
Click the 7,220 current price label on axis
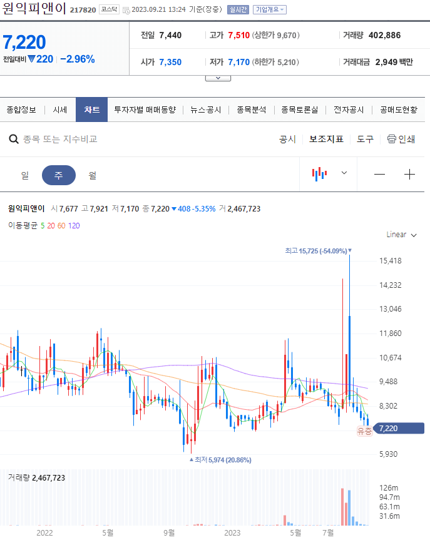tap(399, 428)
